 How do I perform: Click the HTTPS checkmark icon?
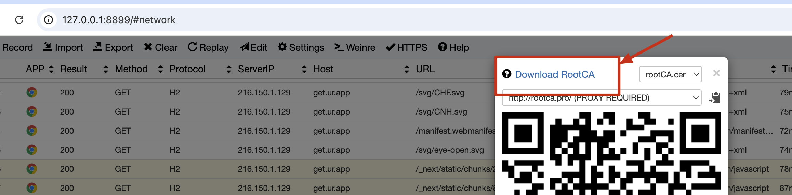point(391,47)
